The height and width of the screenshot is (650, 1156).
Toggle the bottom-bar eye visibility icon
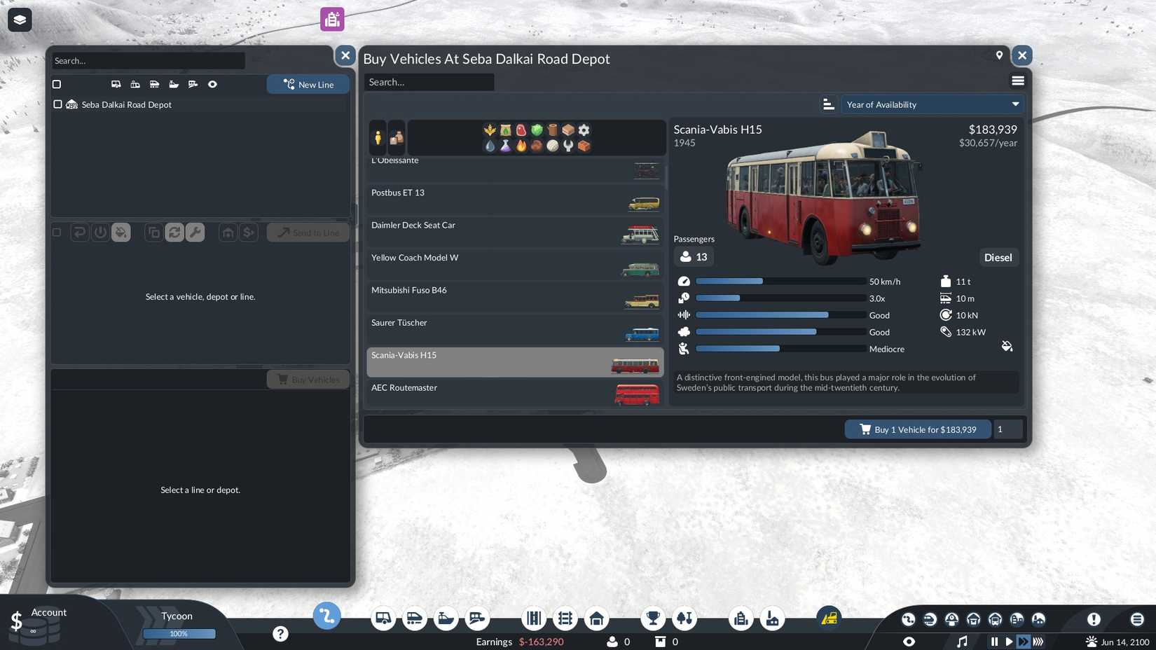(x=909, y=642)
